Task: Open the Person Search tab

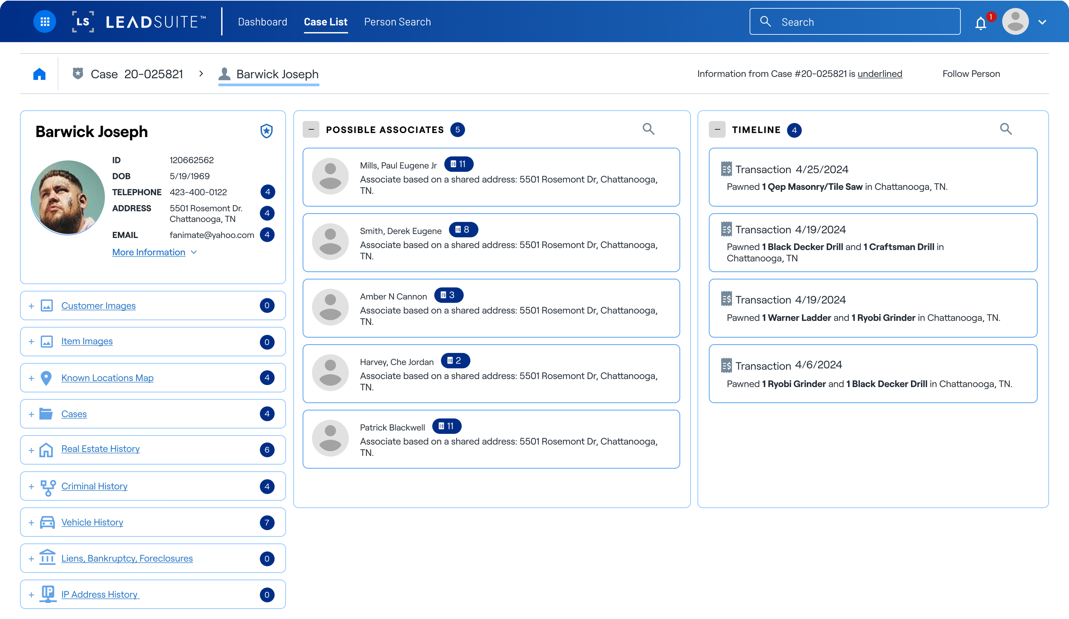Action: pyautogui.click(x=397, y=22)
